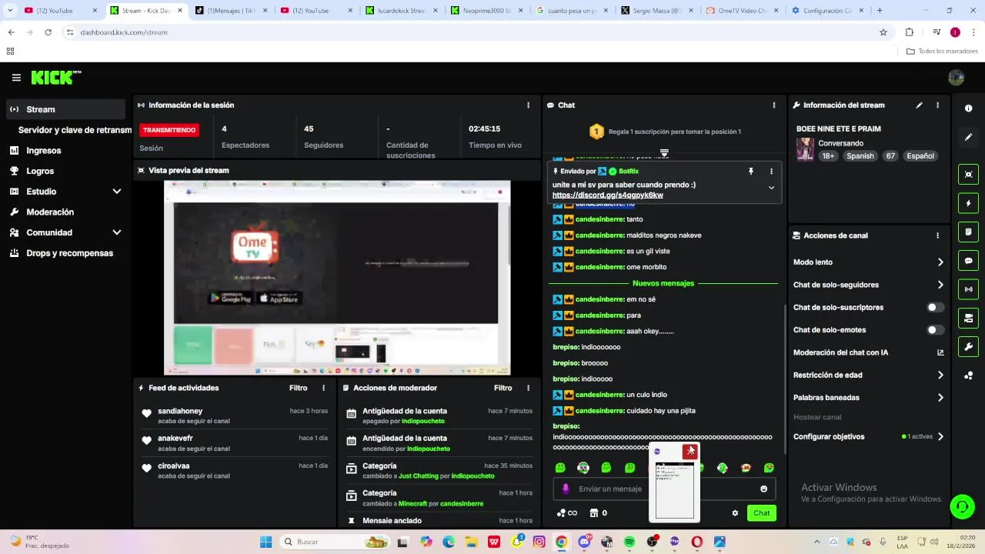Toggle the lightning bolt panel icon
The width and height of the screenshot is (985, 554).
tap(968, 203)
